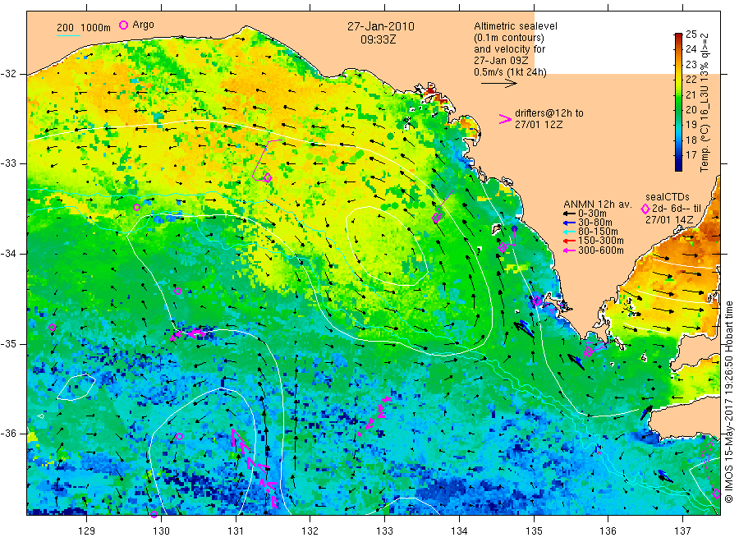Click the 19 label on the temperature scale
Screen dimensions: 739x542
691,125
